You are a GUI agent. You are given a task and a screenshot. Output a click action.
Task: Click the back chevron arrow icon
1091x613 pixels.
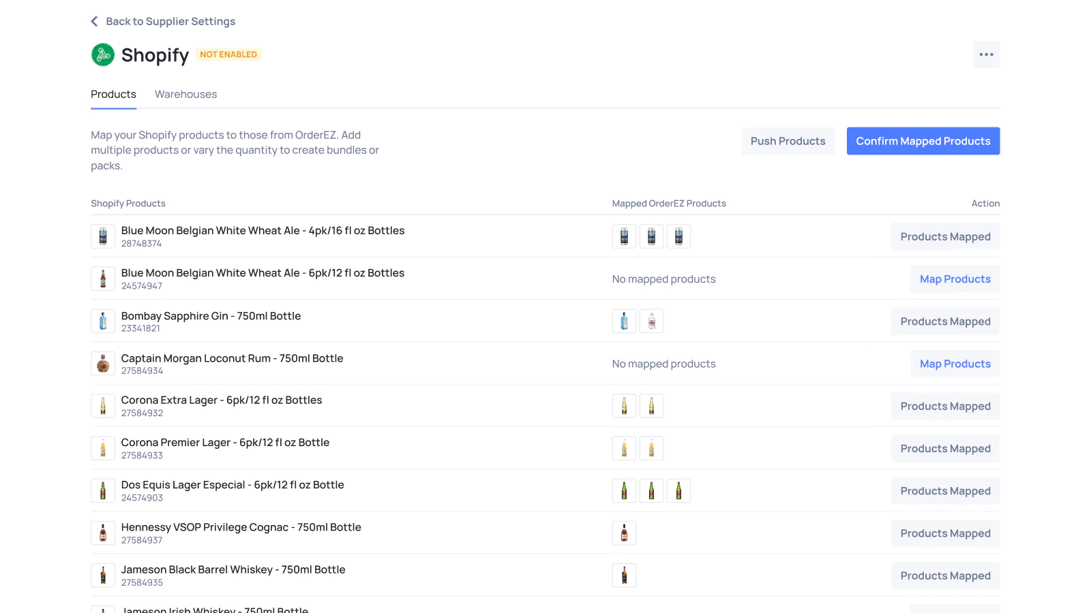95,22
